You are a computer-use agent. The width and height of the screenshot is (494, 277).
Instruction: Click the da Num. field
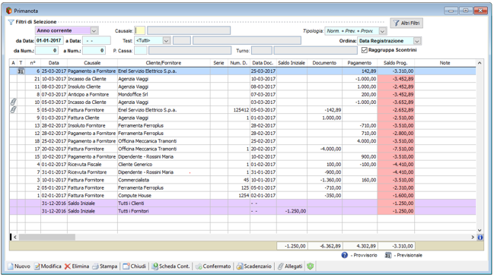[46, 50]
